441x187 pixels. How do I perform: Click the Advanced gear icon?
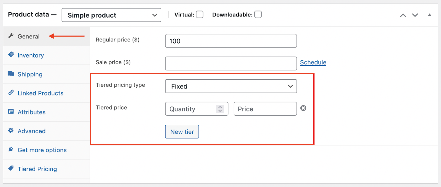11,130
